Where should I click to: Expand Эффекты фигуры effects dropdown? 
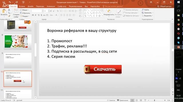tap(131, 16)
